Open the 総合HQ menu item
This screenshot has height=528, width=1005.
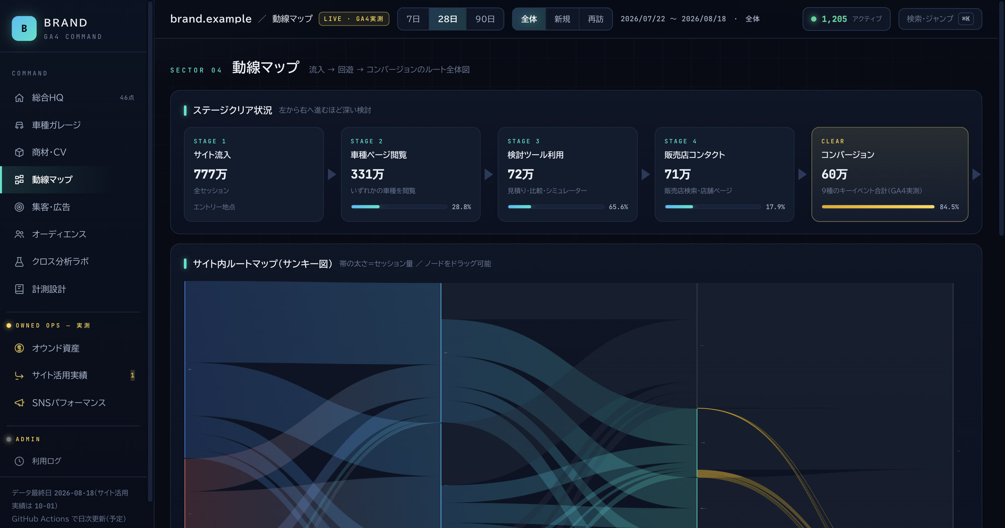point(73,97)
